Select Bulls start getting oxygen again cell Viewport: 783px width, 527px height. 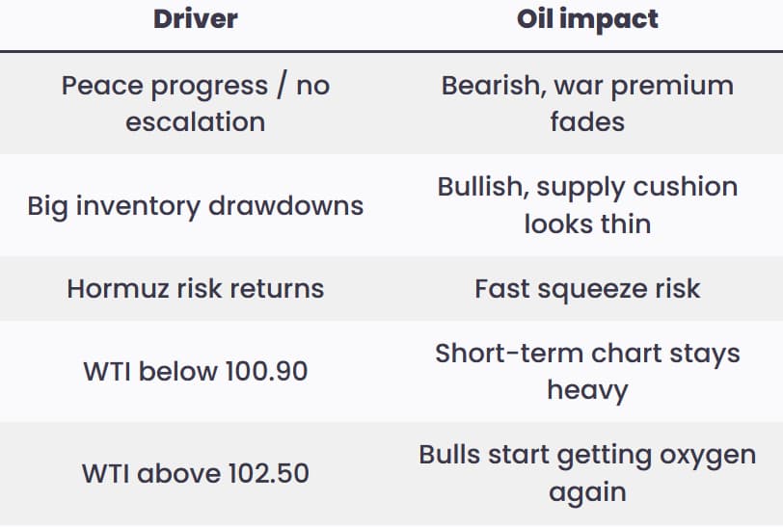587,473
